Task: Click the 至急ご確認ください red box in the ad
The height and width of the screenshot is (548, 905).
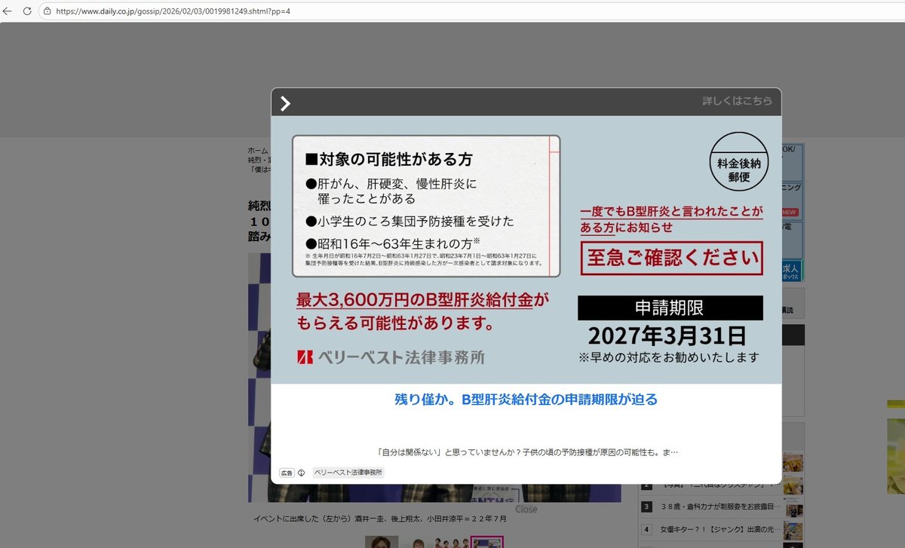Action: [x=671, y=258]
